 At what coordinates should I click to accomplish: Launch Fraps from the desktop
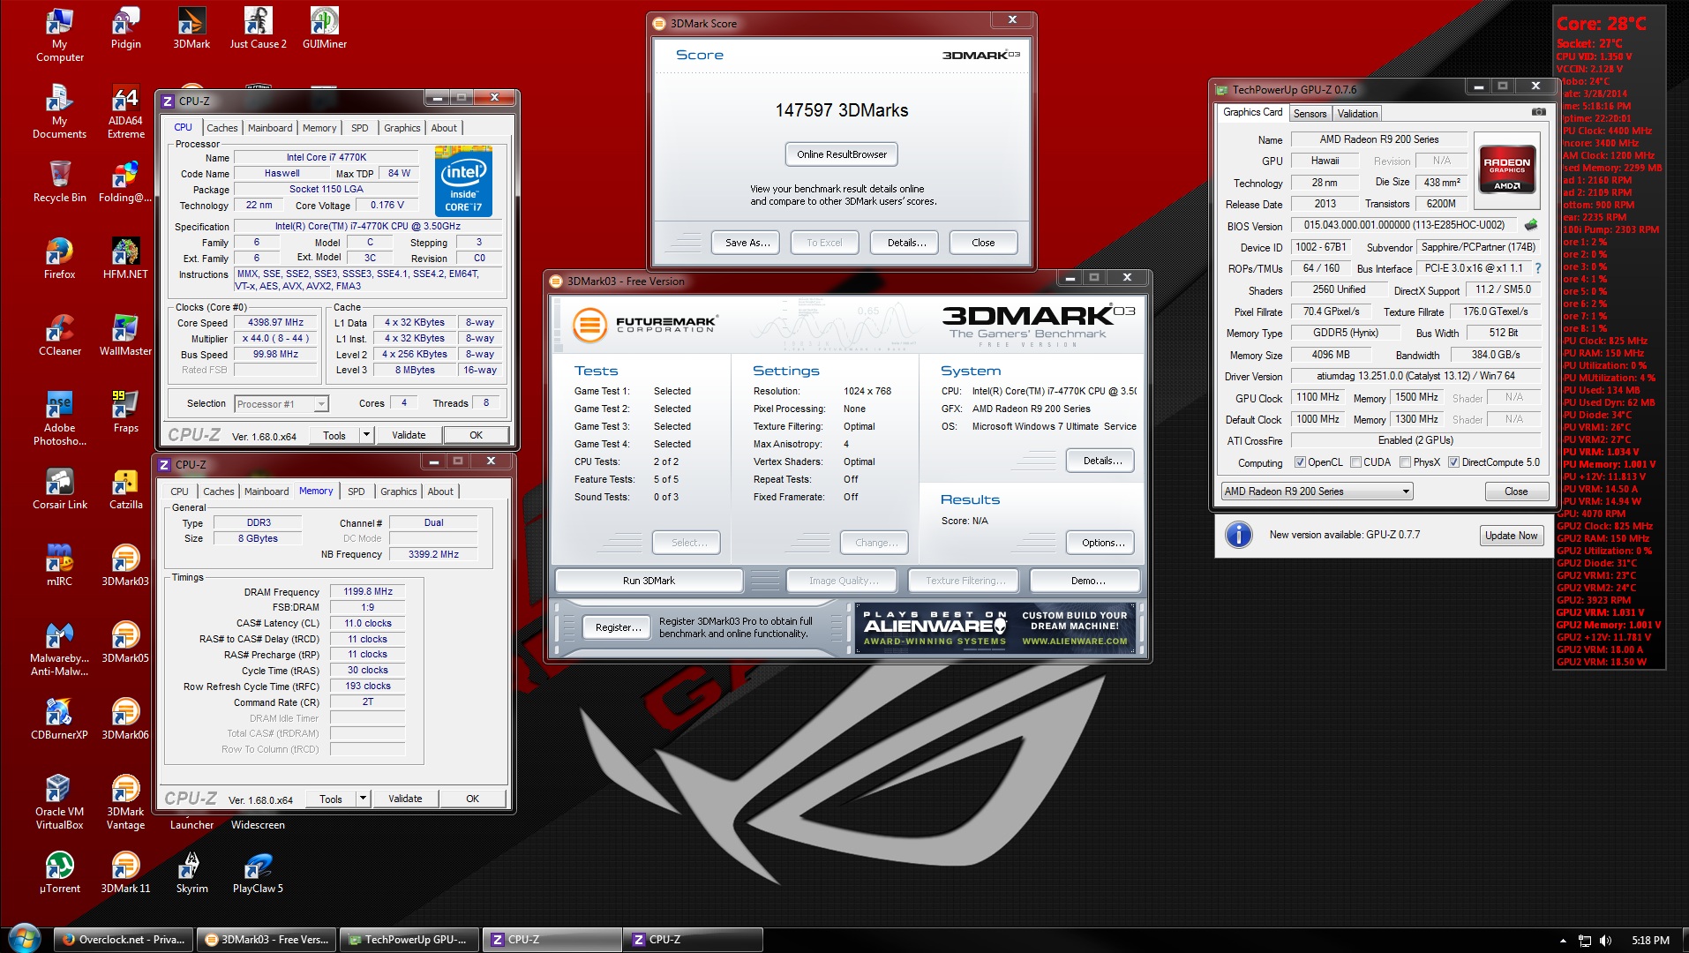point(125,412)
